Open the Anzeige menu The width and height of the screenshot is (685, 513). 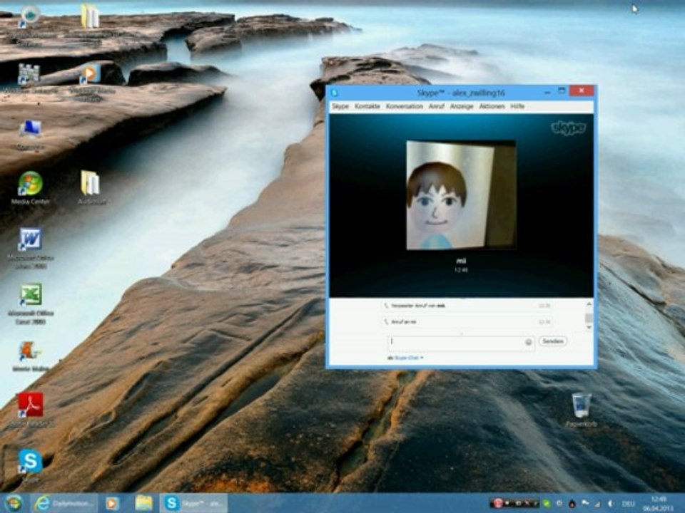(x=462, y=106)
